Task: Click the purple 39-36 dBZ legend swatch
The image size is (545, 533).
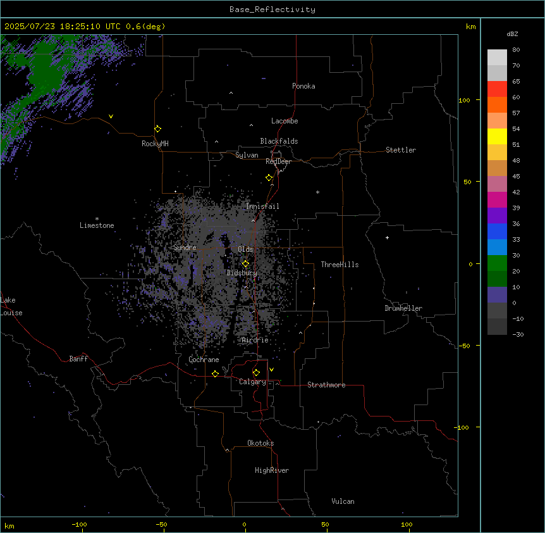Action: point(497,216)
